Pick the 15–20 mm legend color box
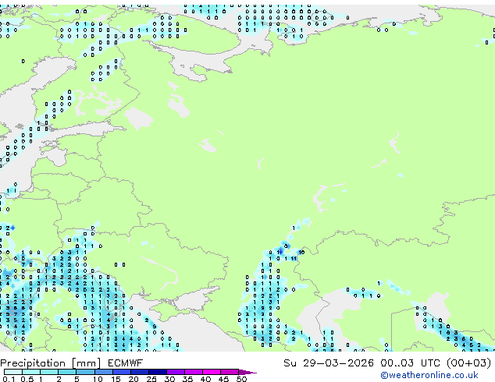This screenshot has height=382, width=495. tap(122, 372)
